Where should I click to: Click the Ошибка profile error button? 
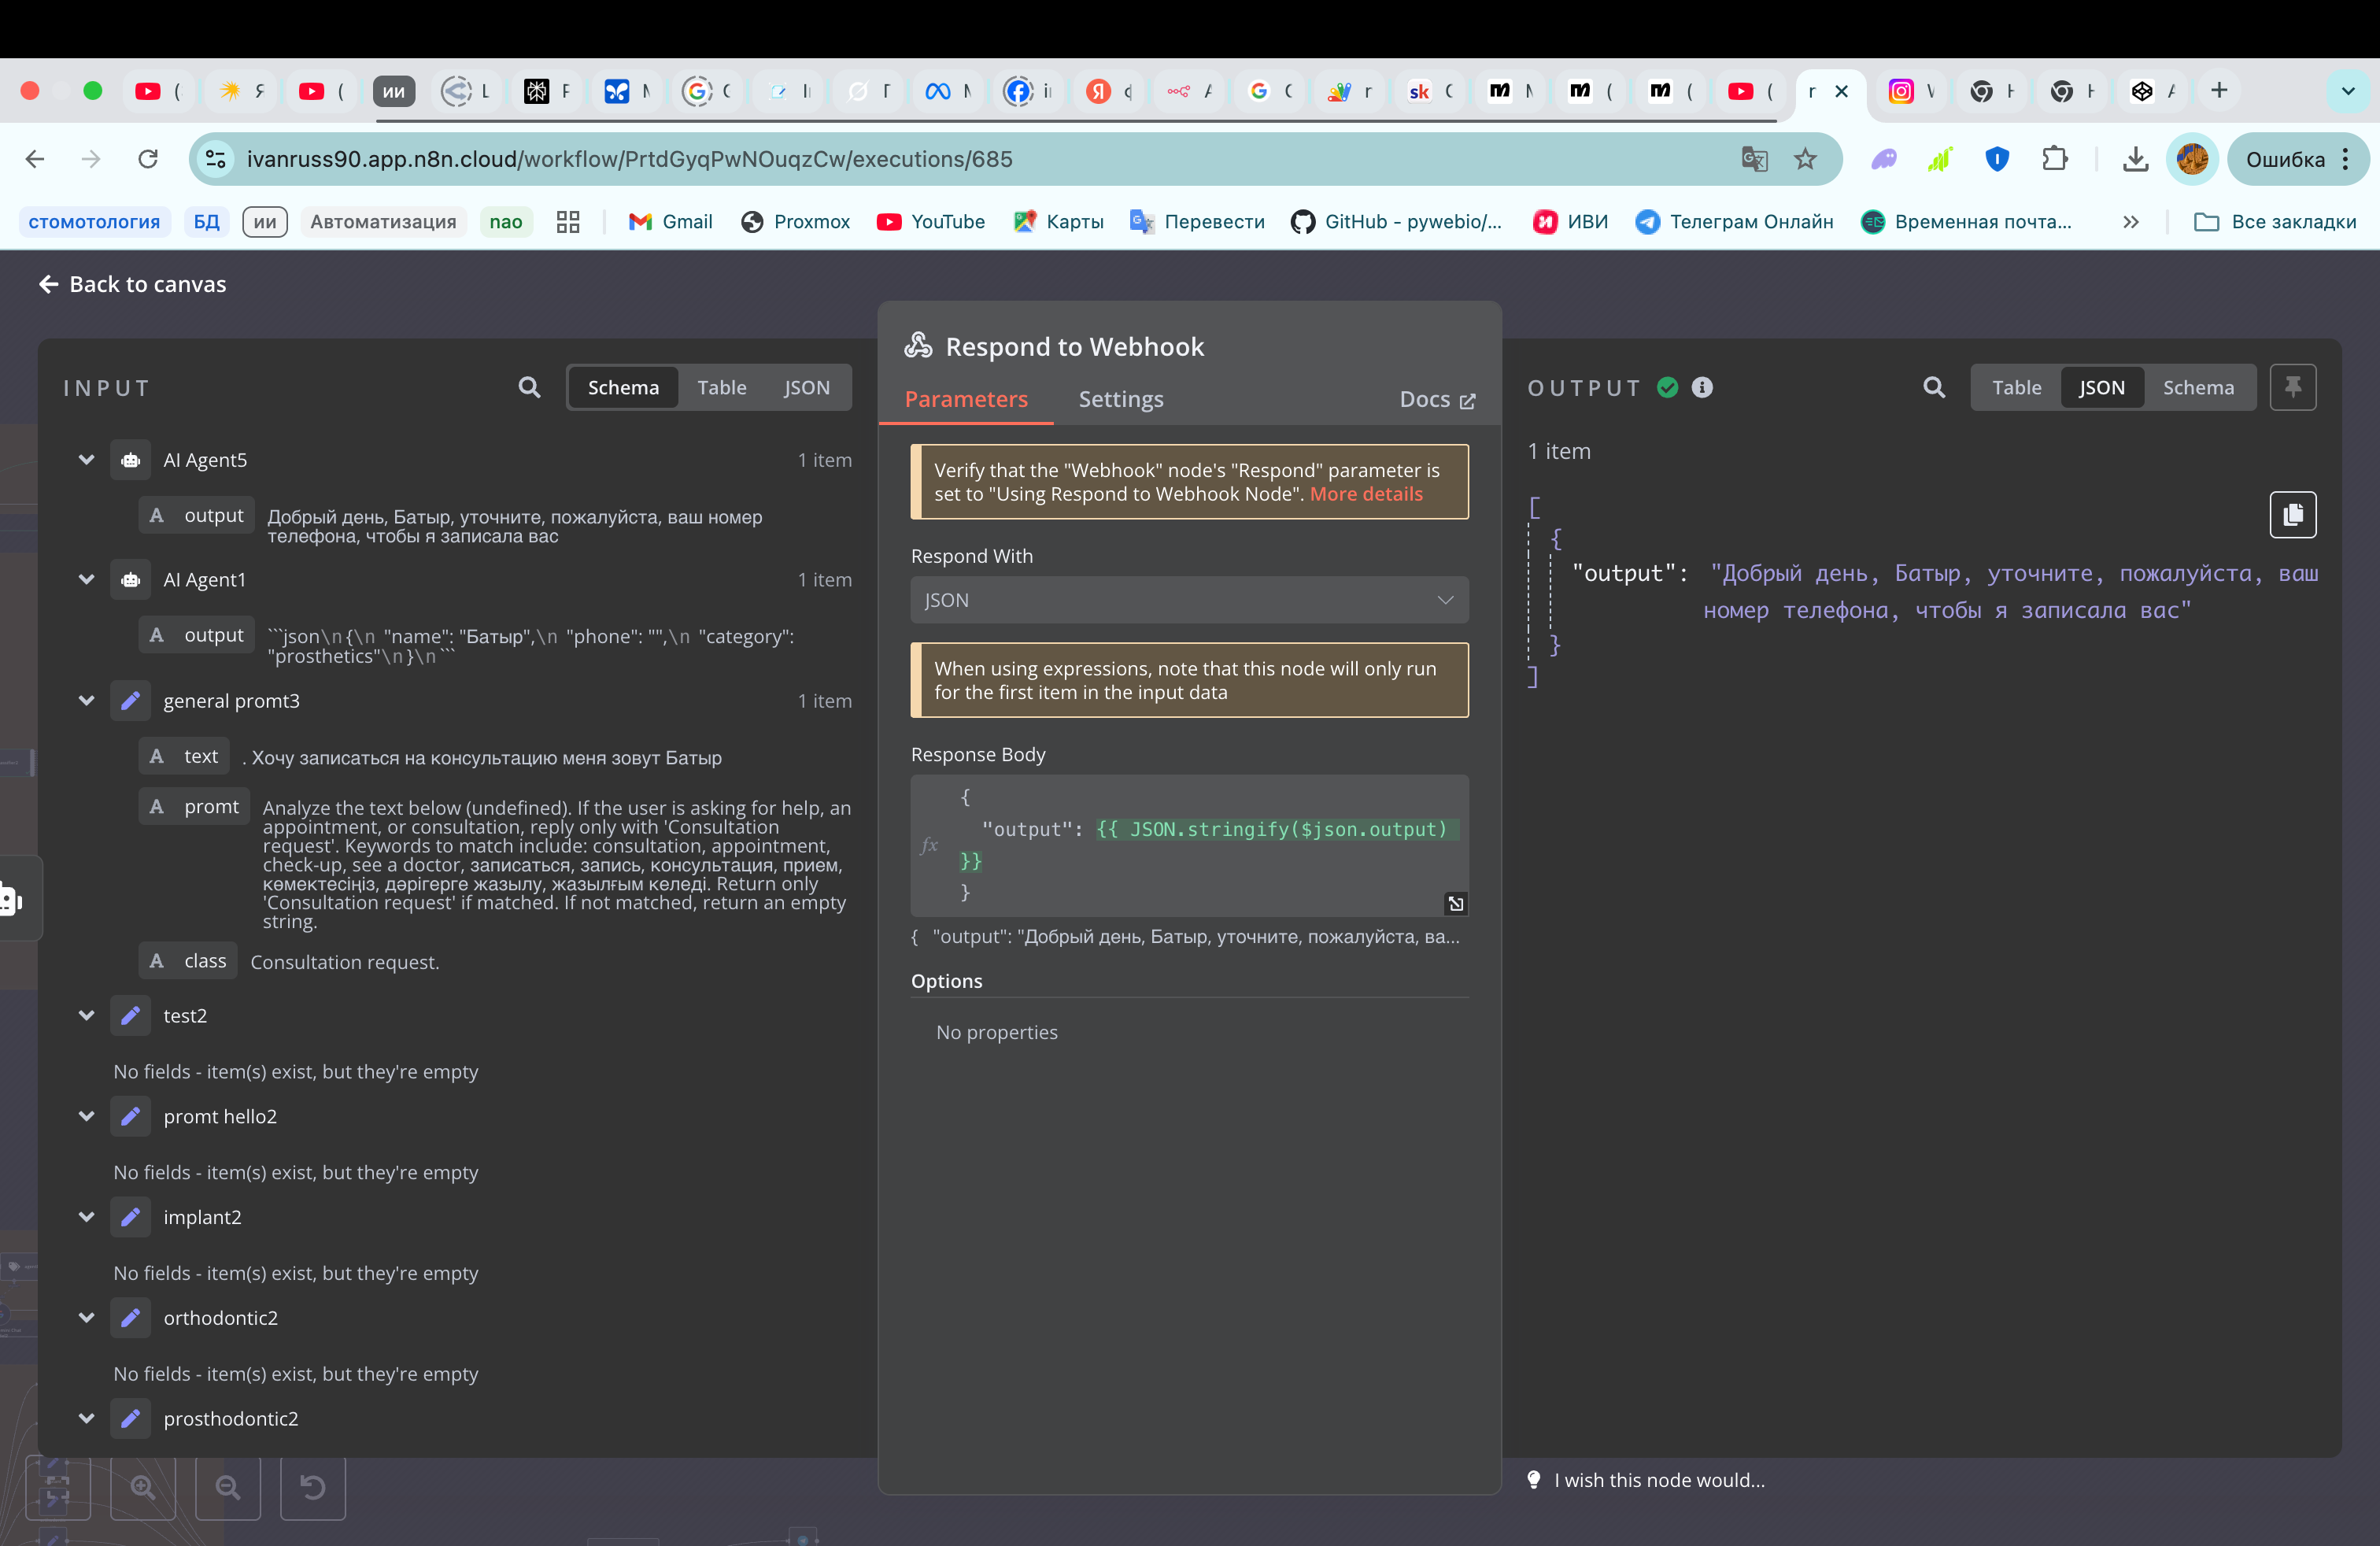[2297, 159]
